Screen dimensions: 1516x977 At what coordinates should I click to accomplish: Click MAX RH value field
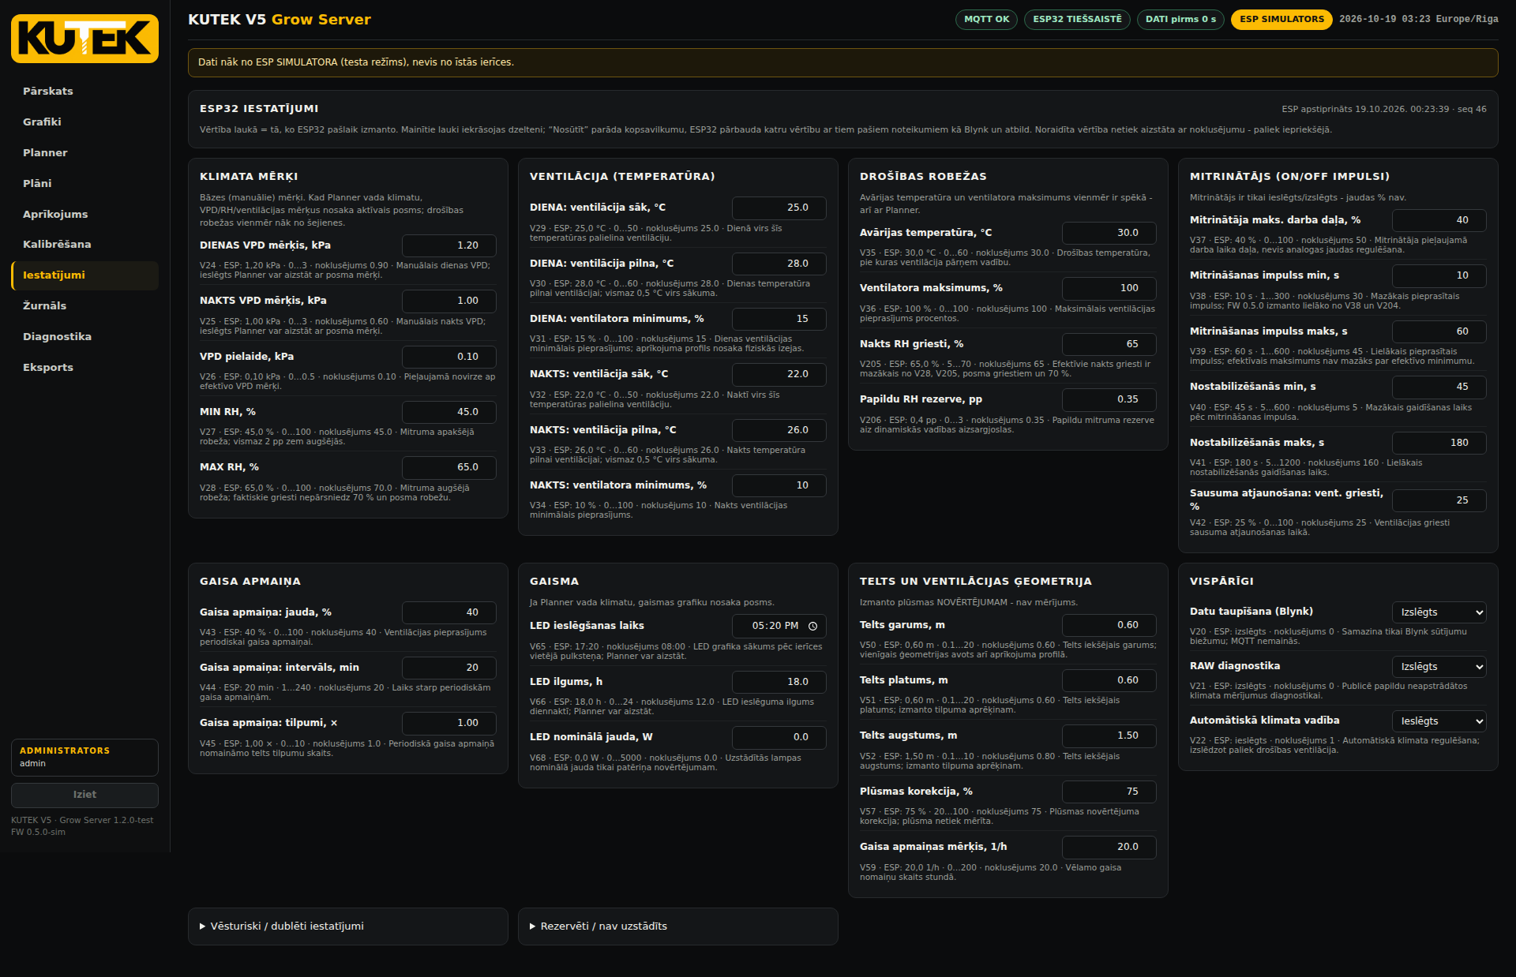coord(449,467)
